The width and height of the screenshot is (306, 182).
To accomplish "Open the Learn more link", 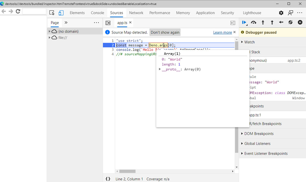I will pyautogui.click(x=222, y=32).
